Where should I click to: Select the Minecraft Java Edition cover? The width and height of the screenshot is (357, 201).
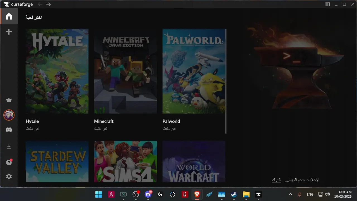126,71
